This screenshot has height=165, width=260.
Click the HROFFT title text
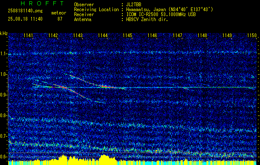[x=42, y=3]
